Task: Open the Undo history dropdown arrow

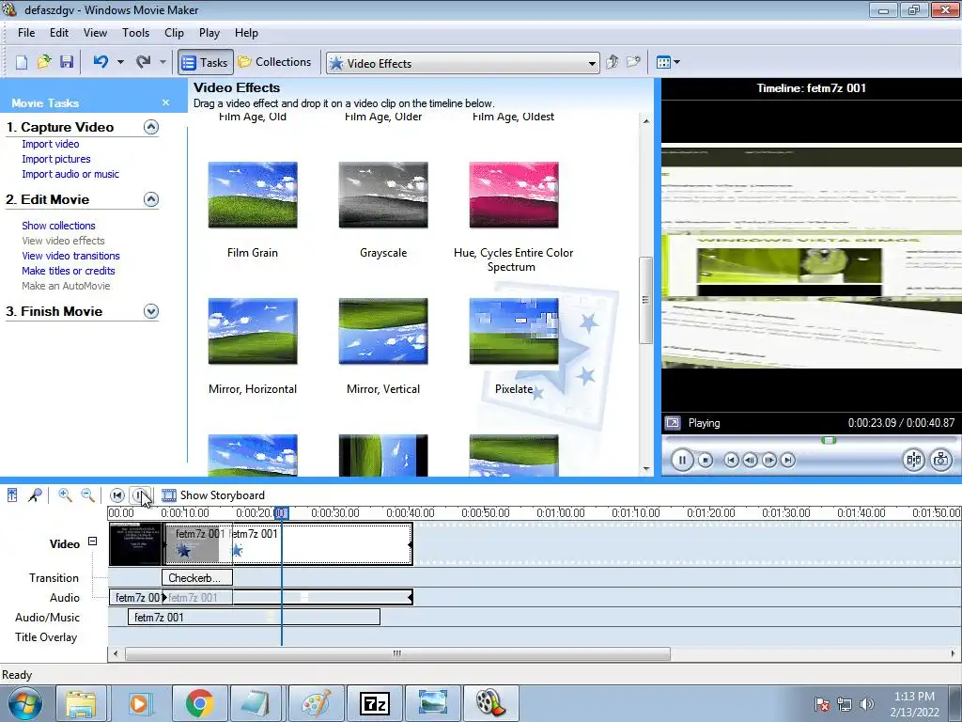Action: 120,62
